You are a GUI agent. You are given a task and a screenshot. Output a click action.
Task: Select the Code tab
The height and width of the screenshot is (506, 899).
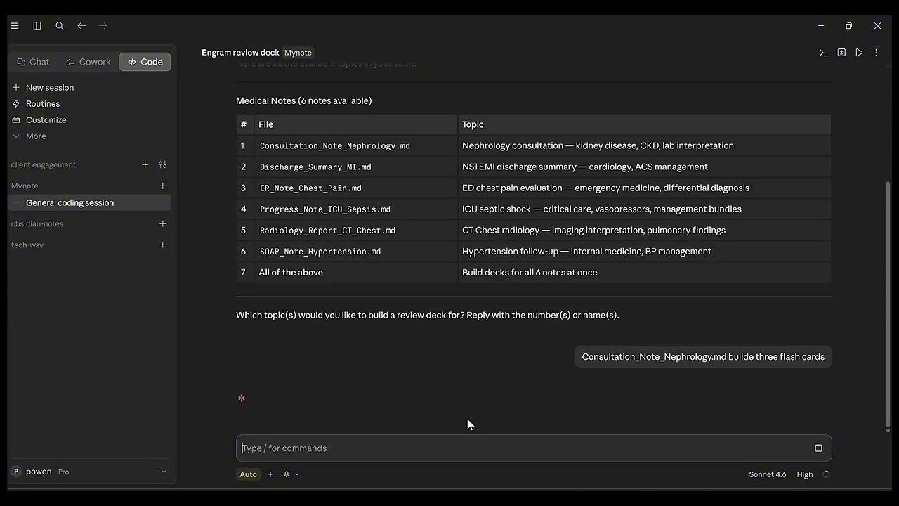click(145, 62)
